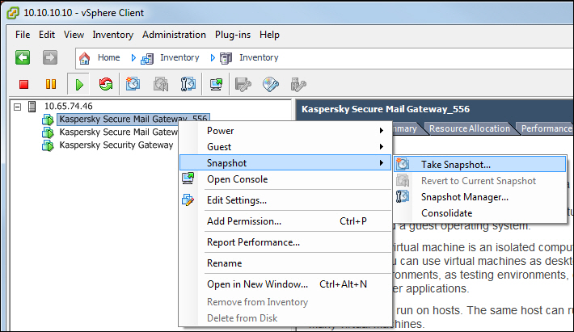The width and height of the screenshot is (574, 332).
Task: Click the green Power On play icon
Action: pos(78,83)
